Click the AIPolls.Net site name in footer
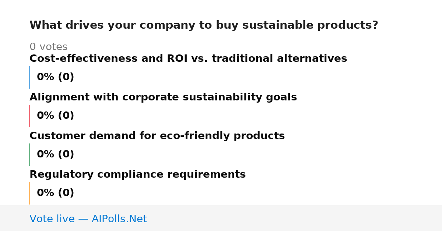442x231 pixels. coord(119,219)
